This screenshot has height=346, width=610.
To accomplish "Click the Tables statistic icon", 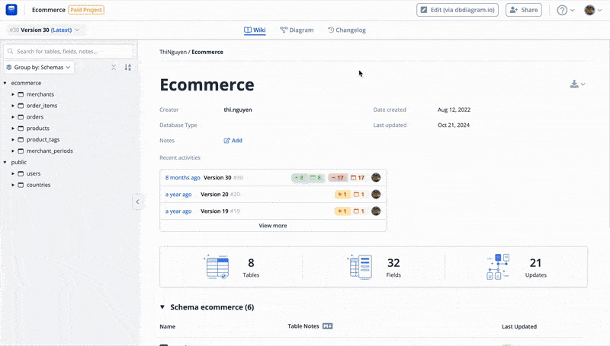I will pos(217,267).
